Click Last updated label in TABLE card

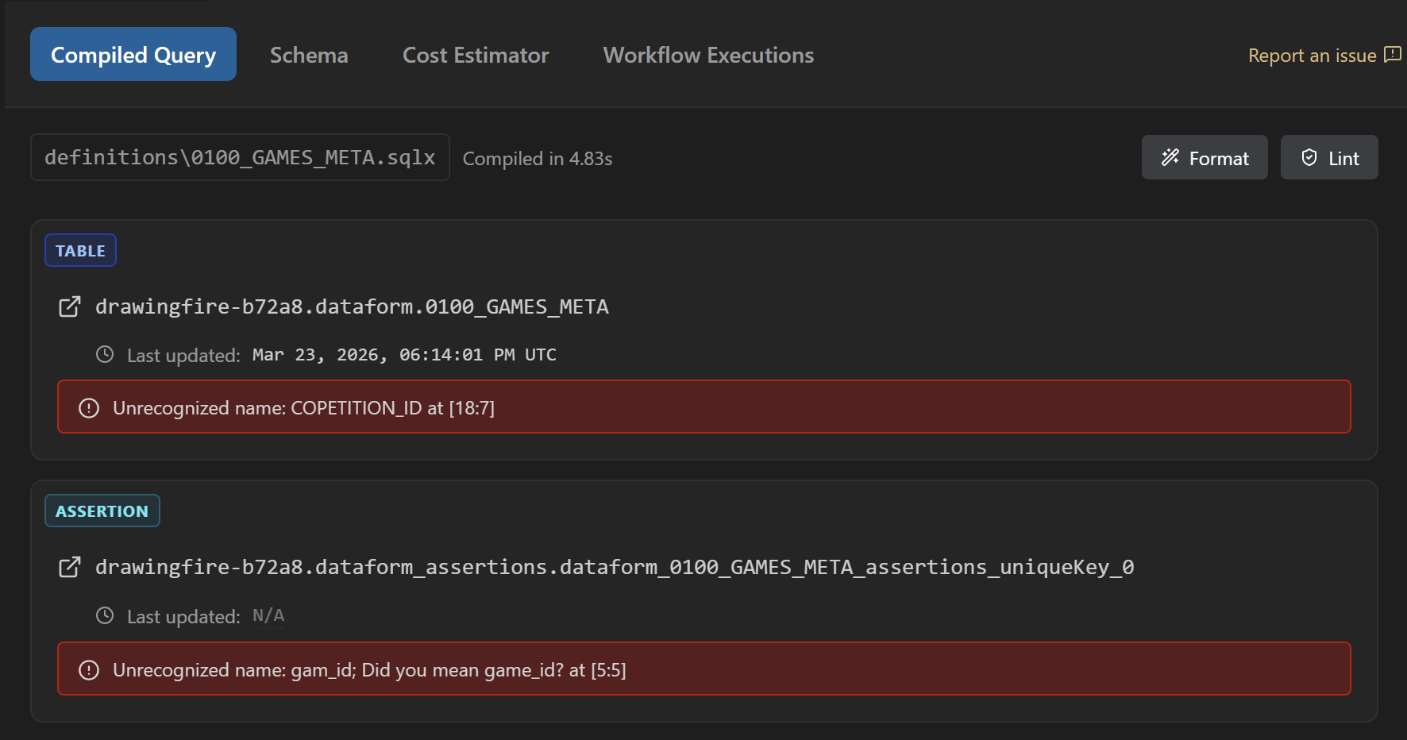click(x=183, y=356)
